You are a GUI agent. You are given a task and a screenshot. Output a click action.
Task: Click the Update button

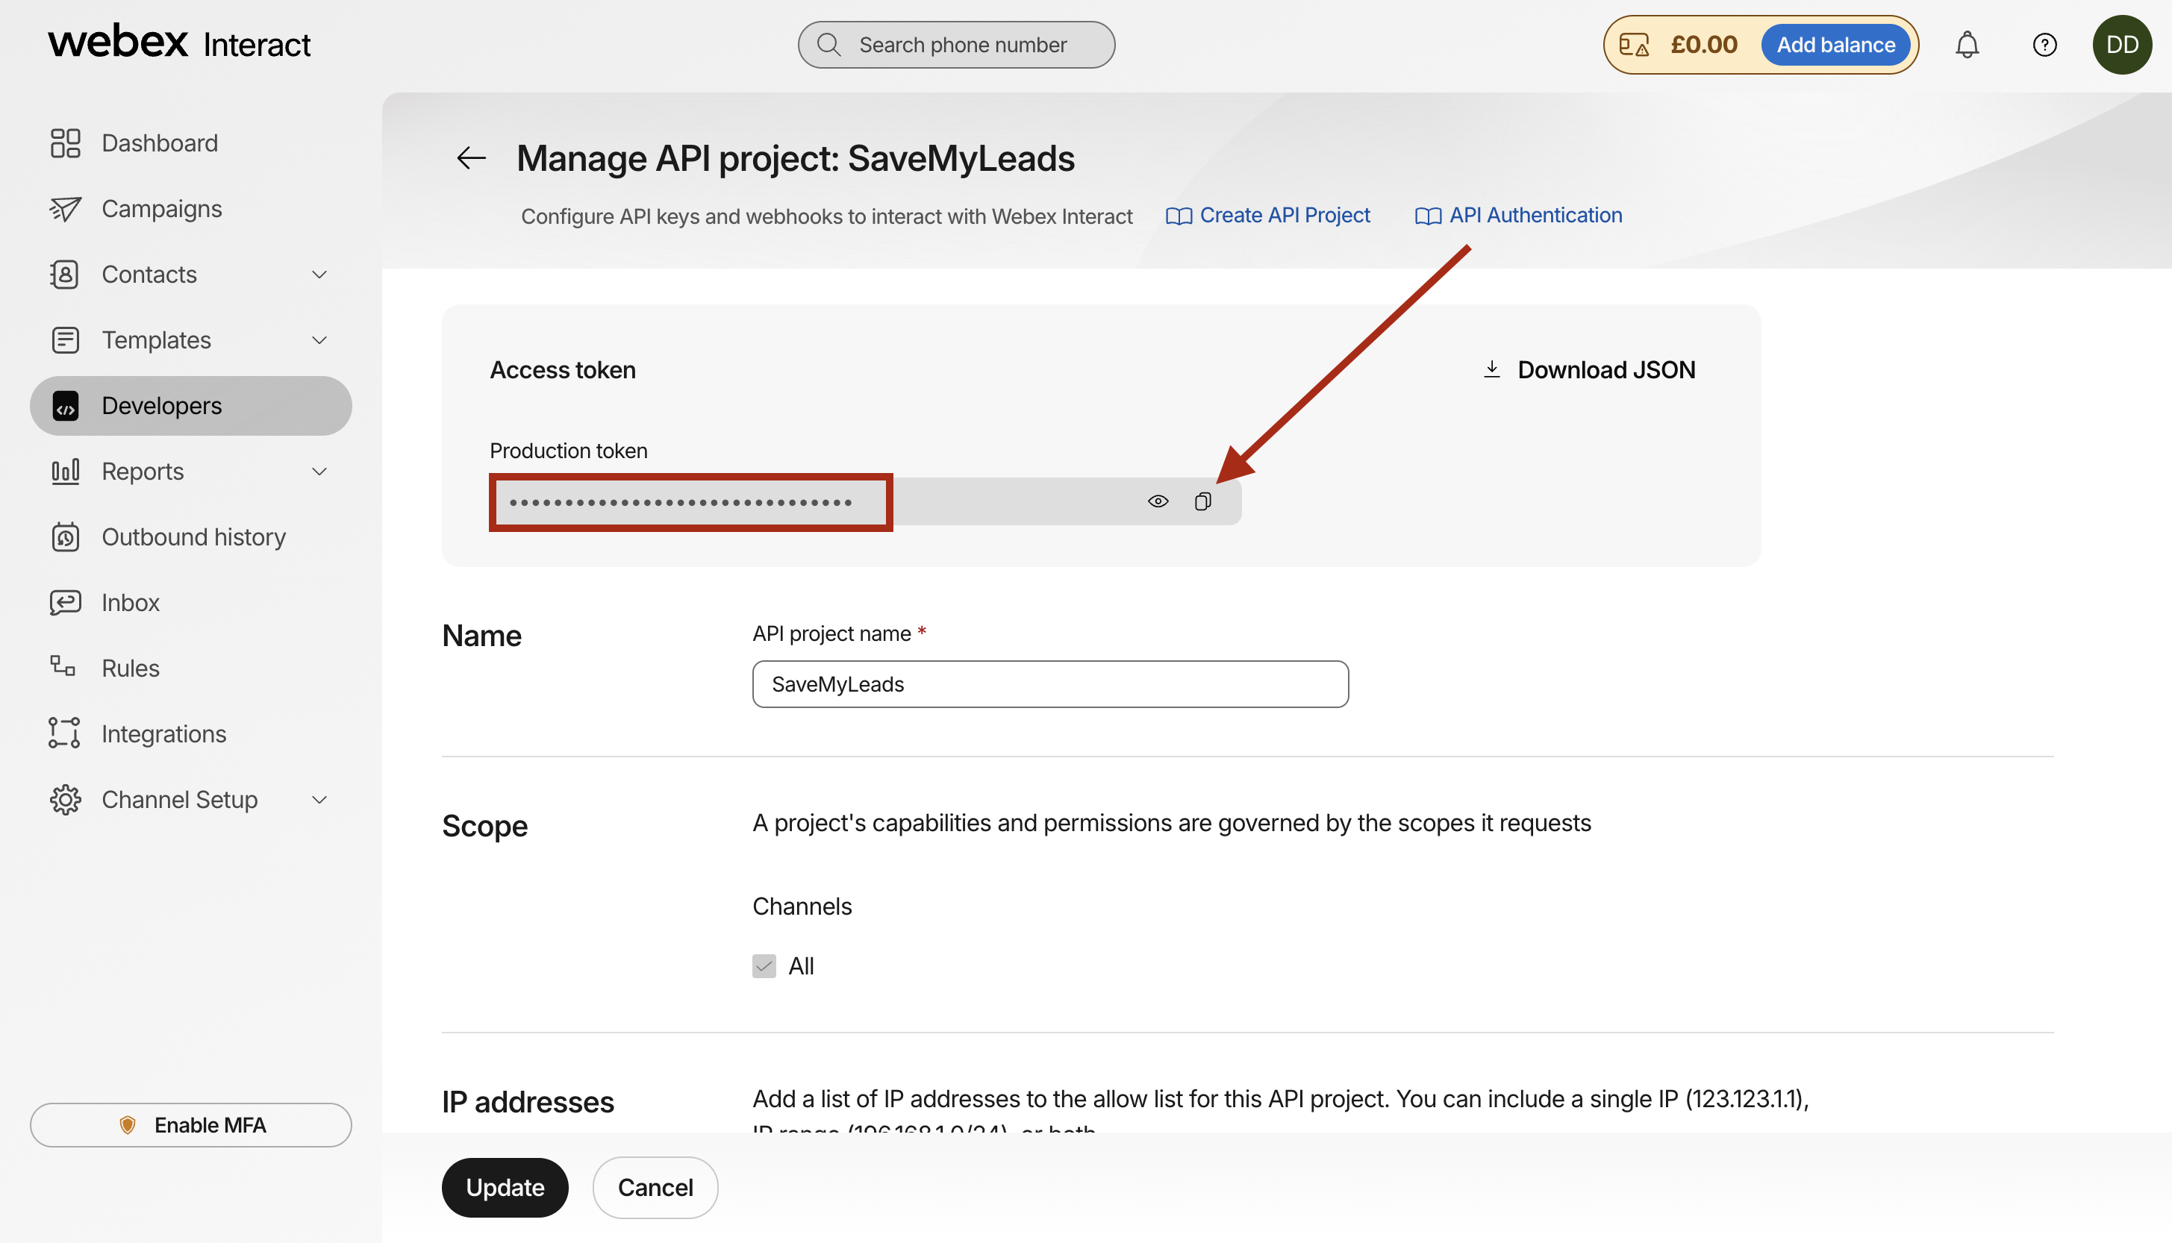[505, 1186]
